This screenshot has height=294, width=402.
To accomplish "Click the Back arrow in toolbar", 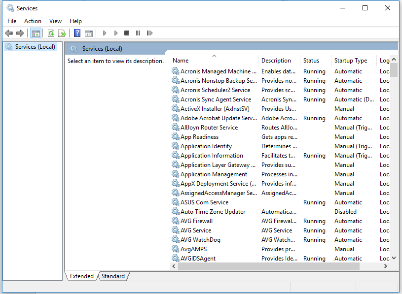I will point(9,33).
